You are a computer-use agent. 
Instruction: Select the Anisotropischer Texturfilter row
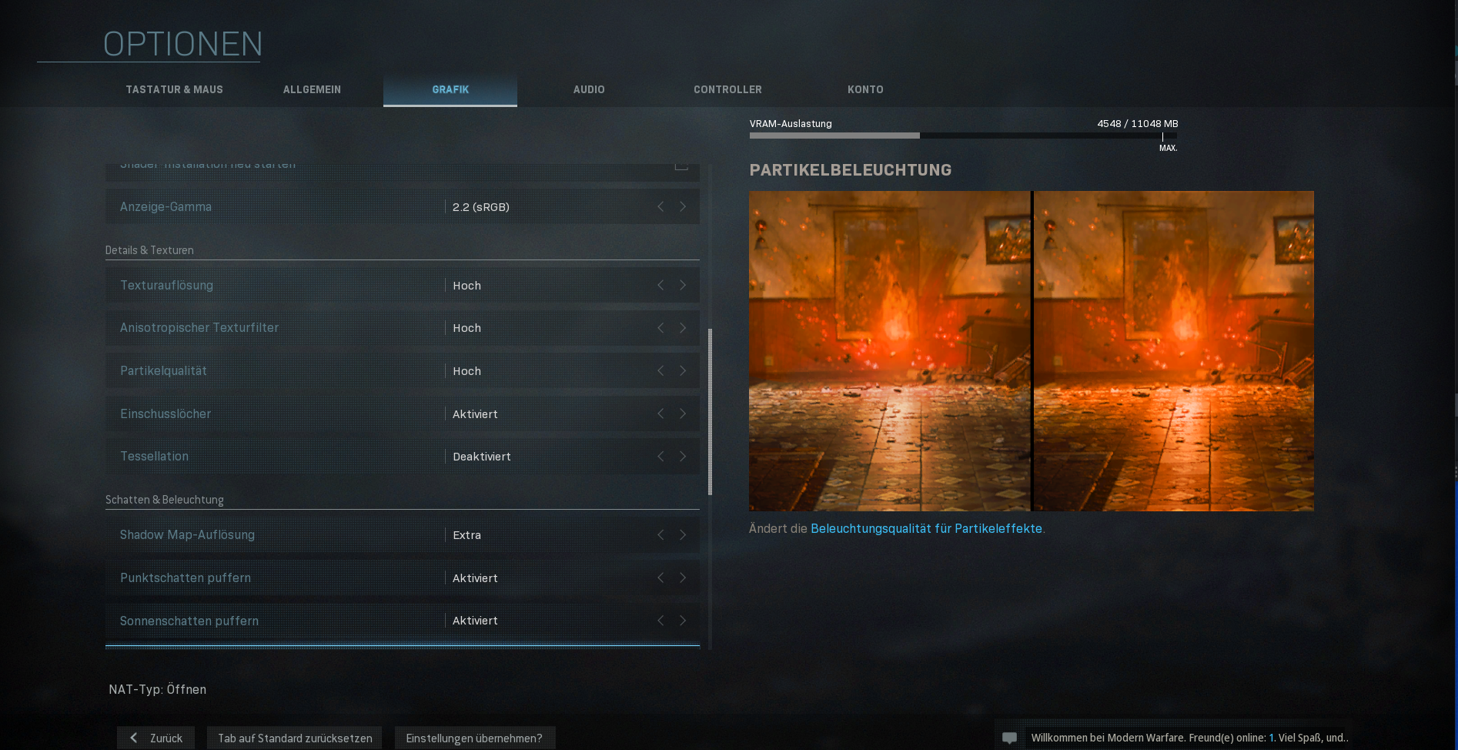[x=403, y=328]
